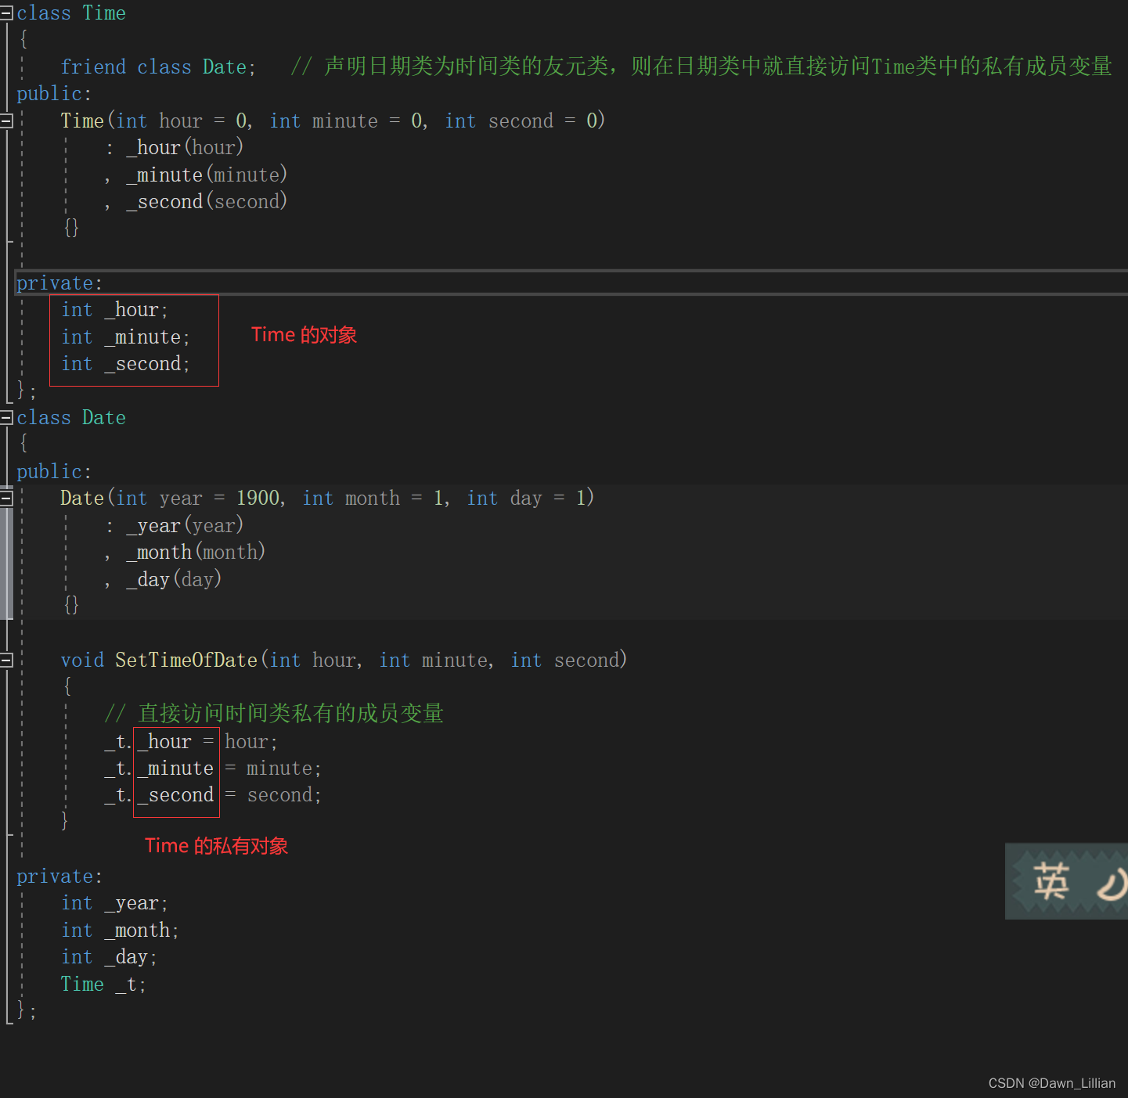Click the red 'Time 的私有对象' annotation
The width and height of the screenshot is (1128, 1098).
point(217,846)
